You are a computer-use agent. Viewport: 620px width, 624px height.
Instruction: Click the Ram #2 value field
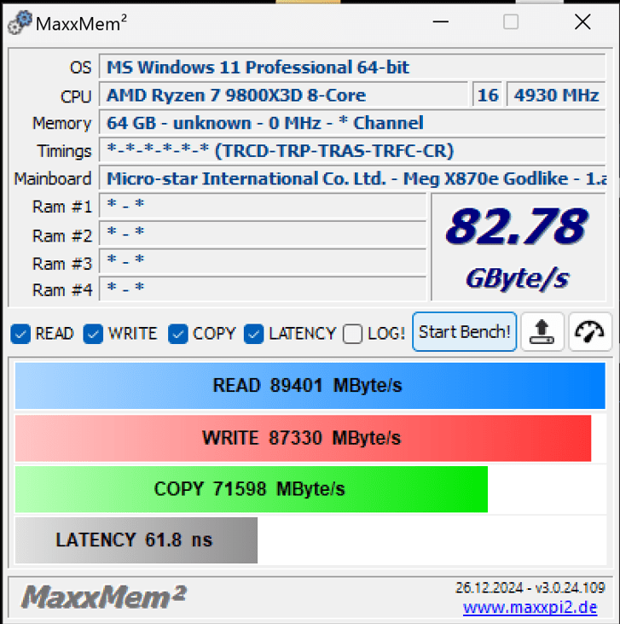pos(263,234)
